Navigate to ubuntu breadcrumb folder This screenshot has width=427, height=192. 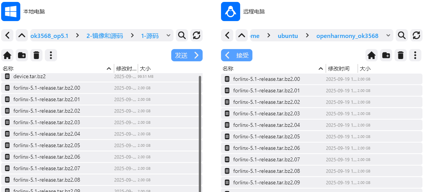coord(288,36)
